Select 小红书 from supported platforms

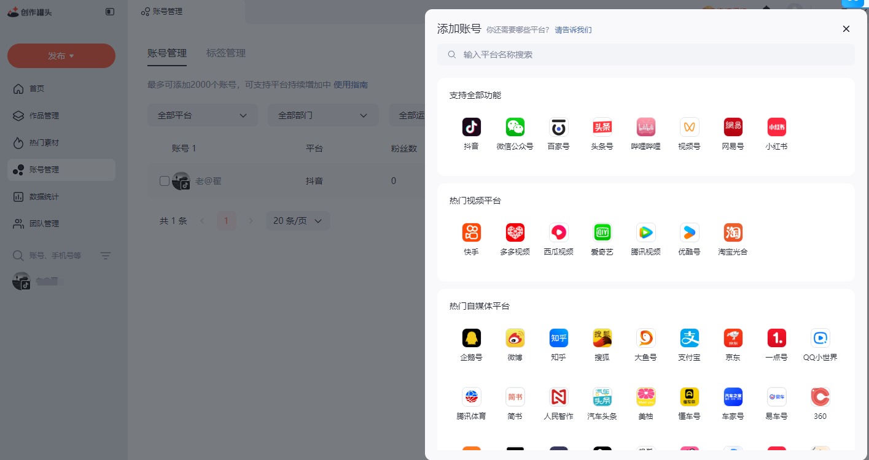point(776,127)
